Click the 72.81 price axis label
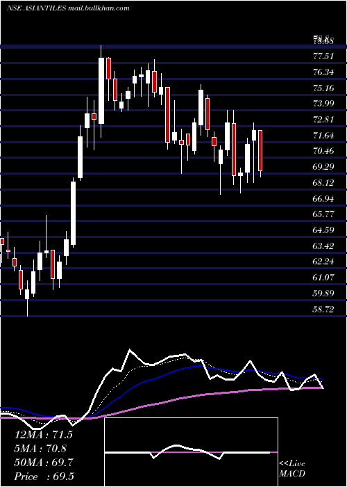 (323, 119)
